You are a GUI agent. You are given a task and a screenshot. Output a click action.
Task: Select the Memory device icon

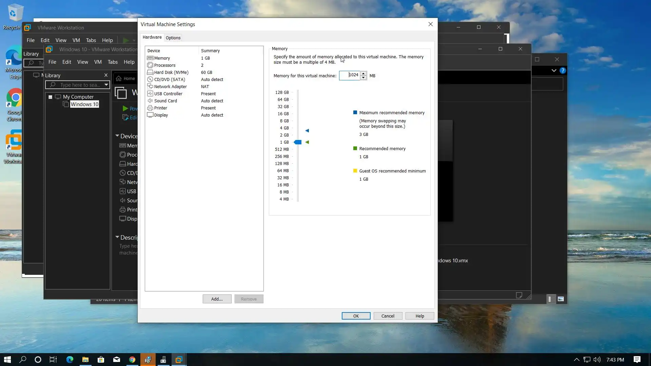pos(150,58)
